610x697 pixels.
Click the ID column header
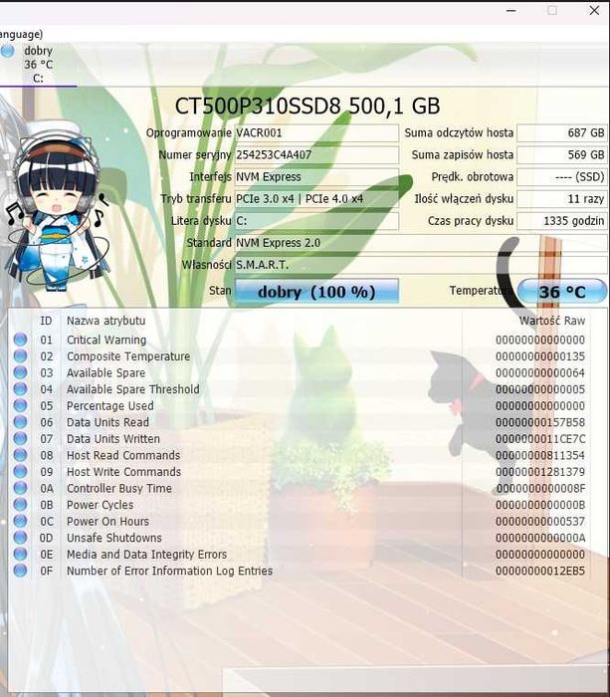coord(46,321)
